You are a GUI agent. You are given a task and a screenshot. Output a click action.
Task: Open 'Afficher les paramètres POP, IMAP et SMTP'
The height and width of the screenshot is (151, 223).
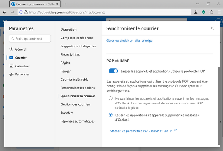(141, 130)
